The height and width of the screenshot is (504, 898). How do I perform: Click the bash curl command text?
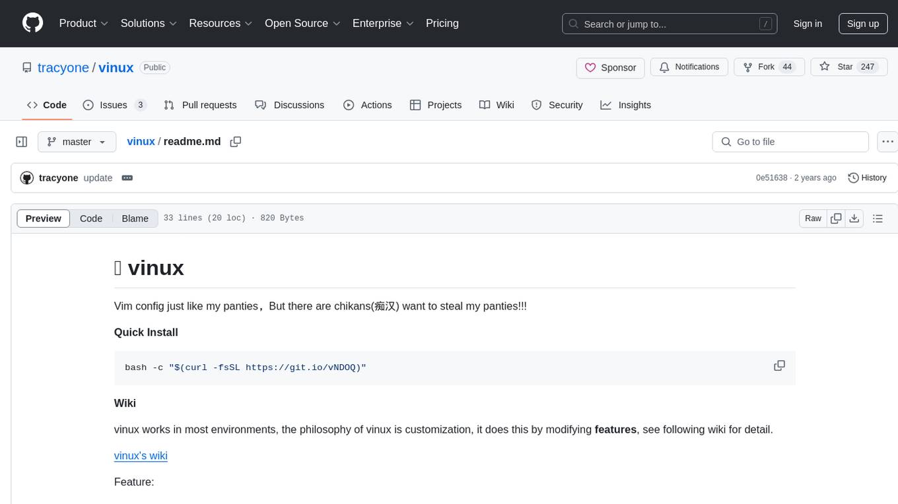coord(245,367)
